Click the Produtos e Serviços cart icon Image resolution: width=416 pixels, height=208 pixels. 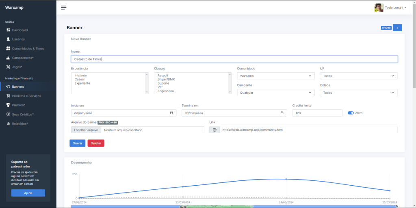pos(8,96)
